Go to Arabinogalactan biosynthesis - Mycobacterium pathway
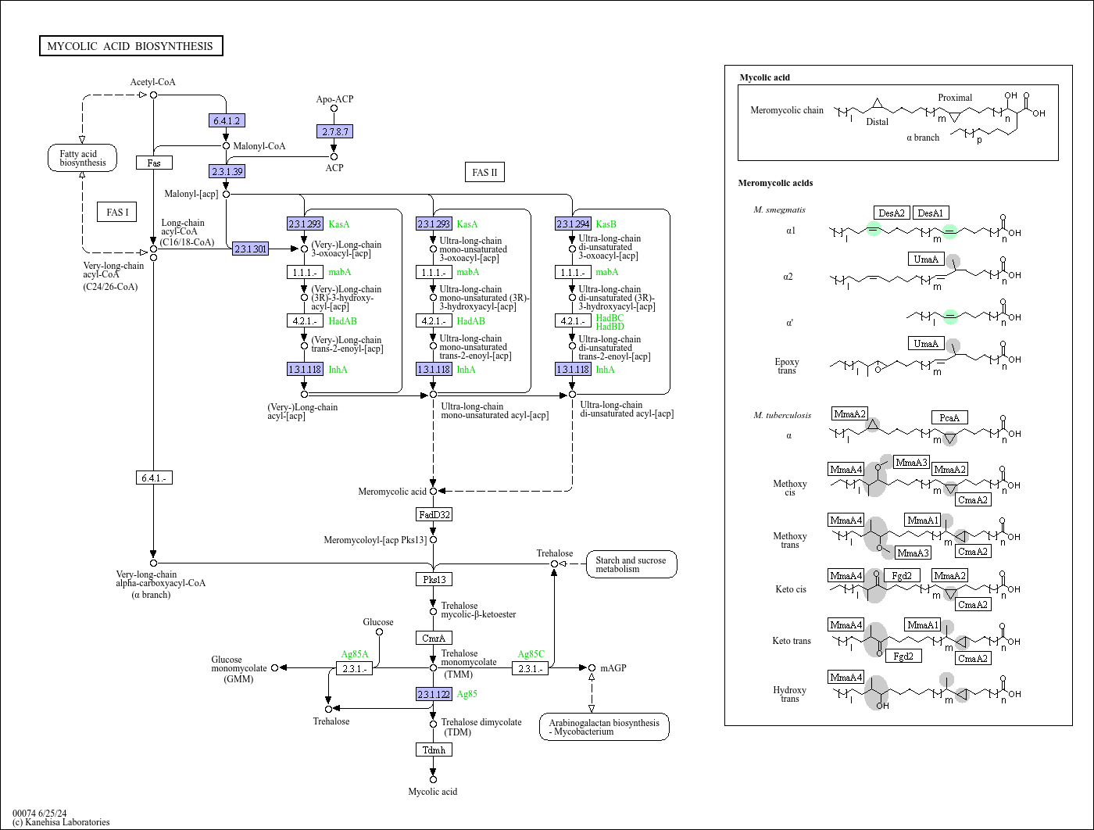This screenshot has height=830, width=1094. pos(603,727)
